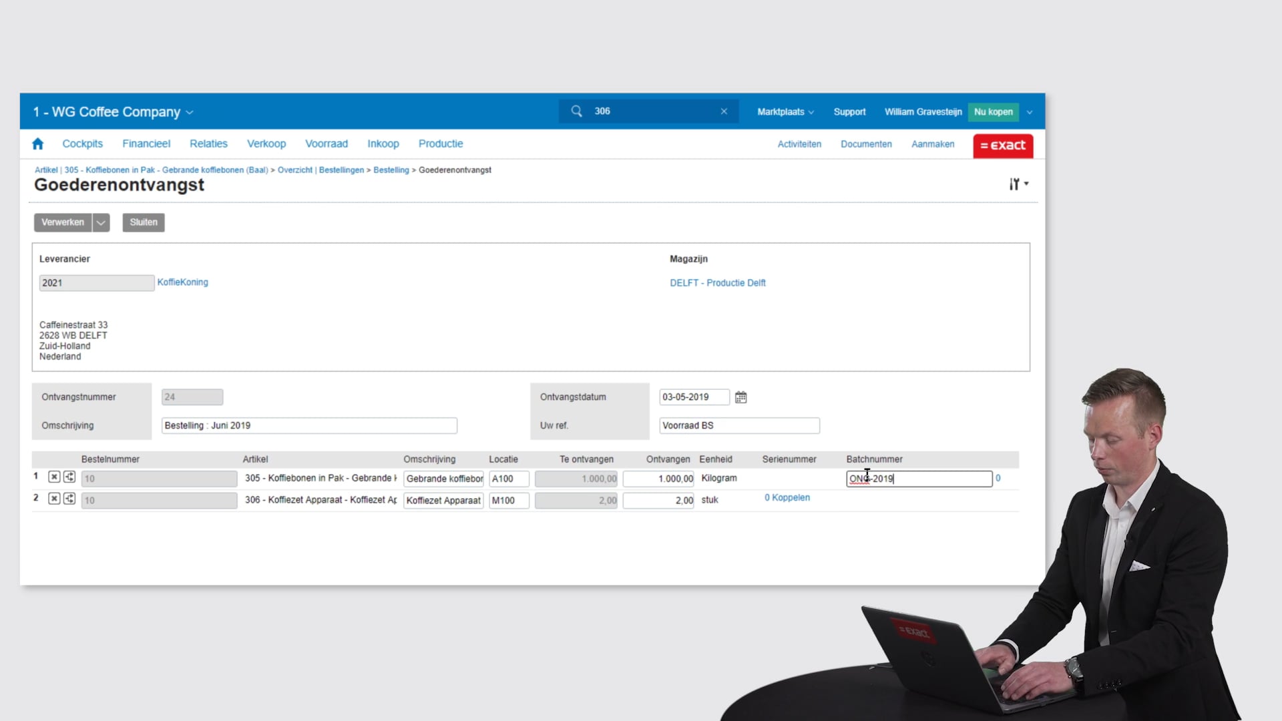This screenshot has height=721, width=1282.
Task: Open the Relaties menu
Action: click(208, 144)
